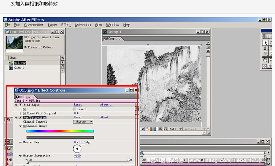The width and height of the screenshot is (275, 166).
Task: Open the Comp window options arrow menu
Action: pyautogui.click(x=208, y=43)
